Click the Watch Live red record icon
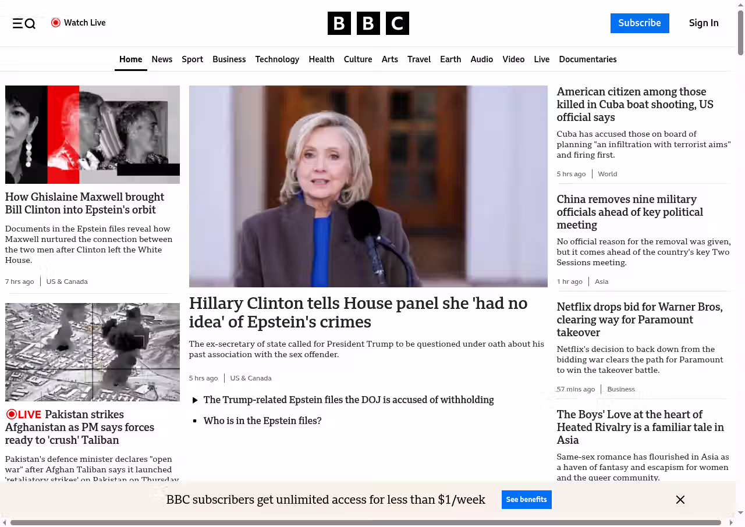Image resolution: width=745 pixels, height=527 pixels. click(56, 23)
